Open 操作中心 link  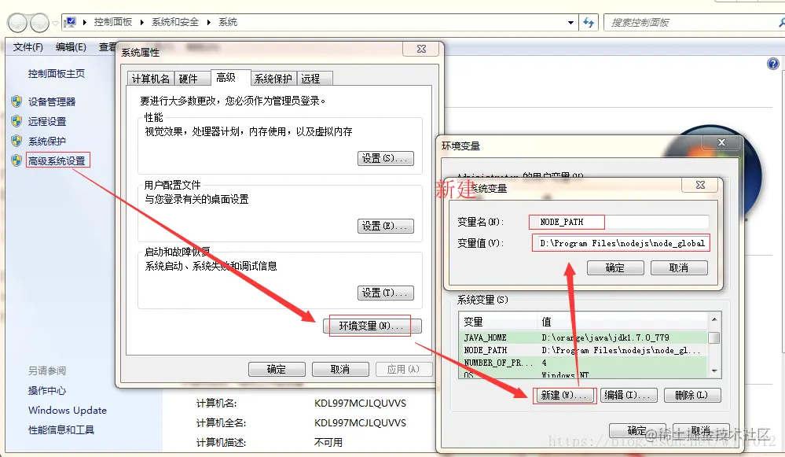coord(47,390)
